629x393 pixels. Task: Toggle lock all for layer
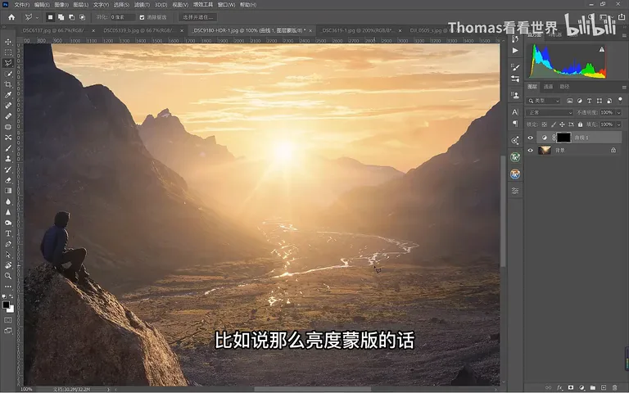coord(580,124)
